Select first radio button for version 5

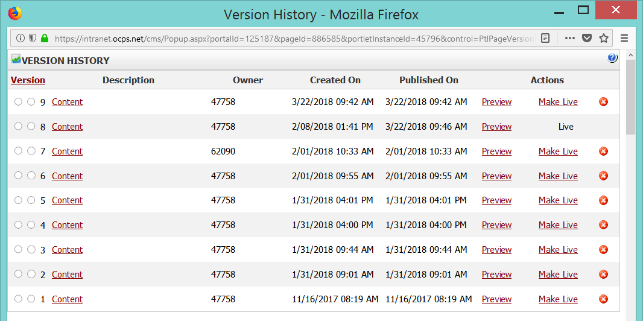tap(19, 200)
